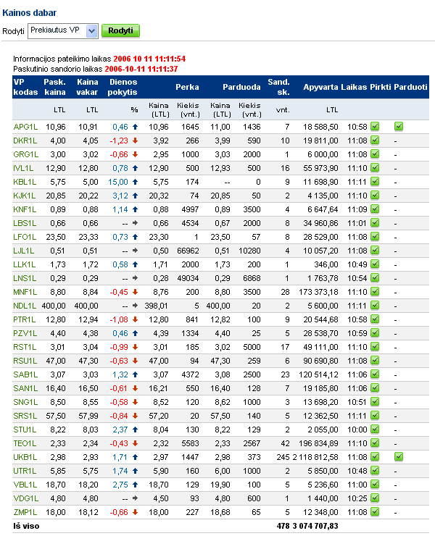Open the VBL1L security link

pos(25,485)
